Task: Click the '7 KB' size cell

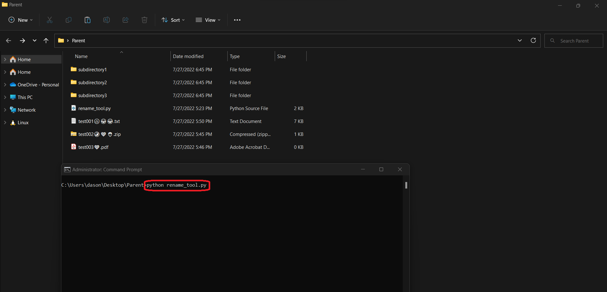Action: pos(298,121)
